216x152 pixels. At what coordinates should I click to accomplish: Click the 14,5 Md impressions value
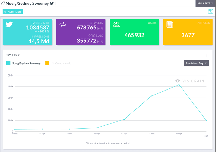tap(39, 41)
